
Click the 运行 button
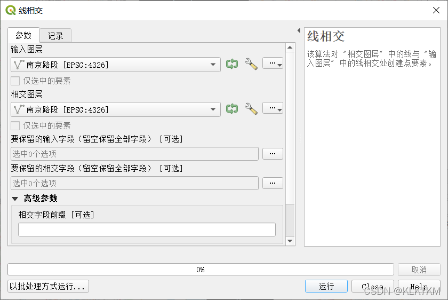(x=326, y=286)
